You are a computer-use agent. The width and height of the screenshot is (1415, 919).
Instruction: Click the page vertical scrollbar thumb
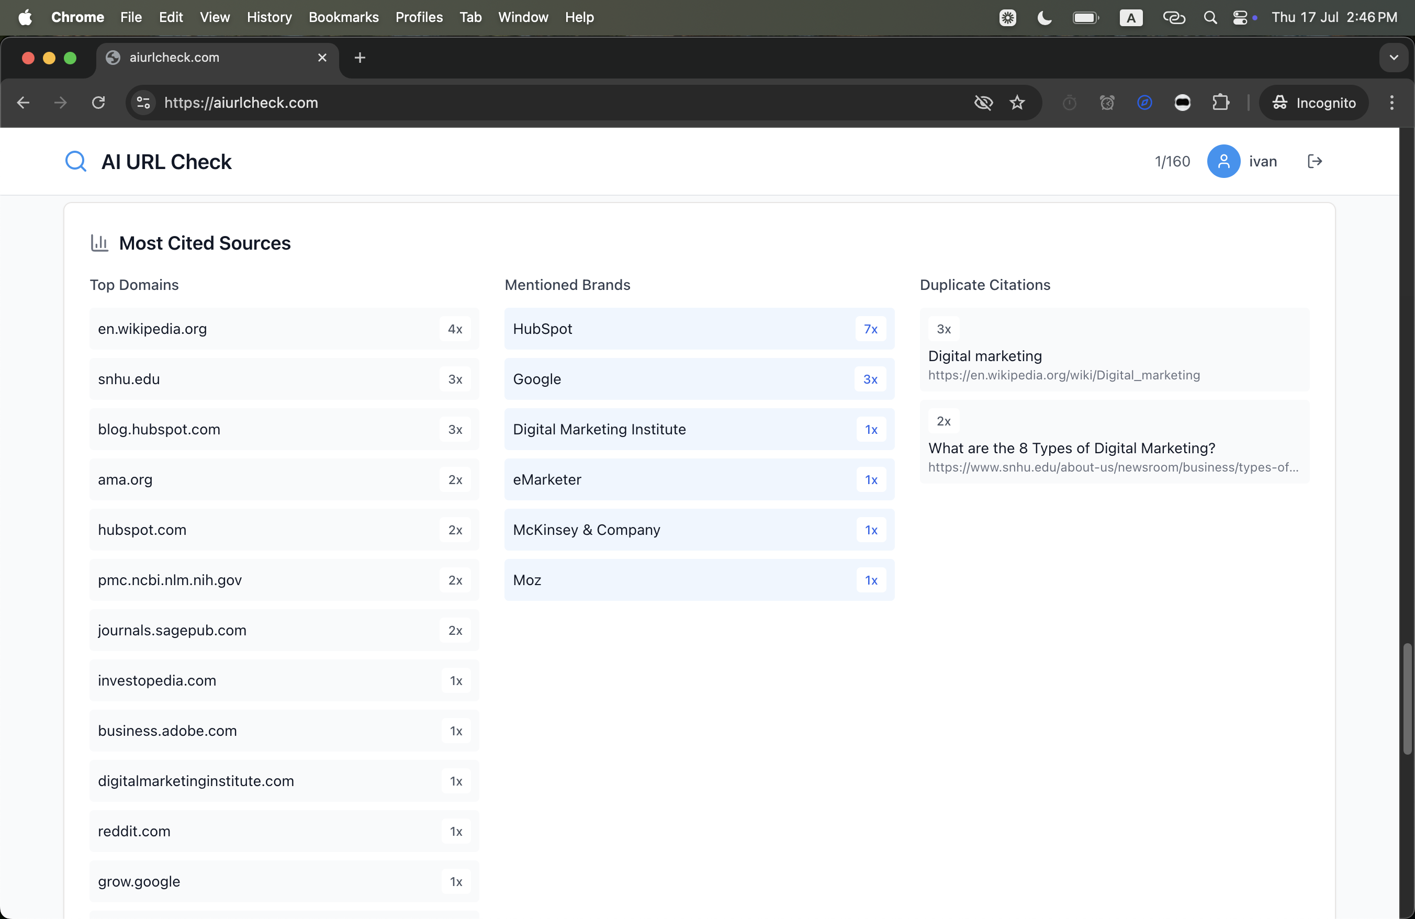click(x=1407, y=699)
